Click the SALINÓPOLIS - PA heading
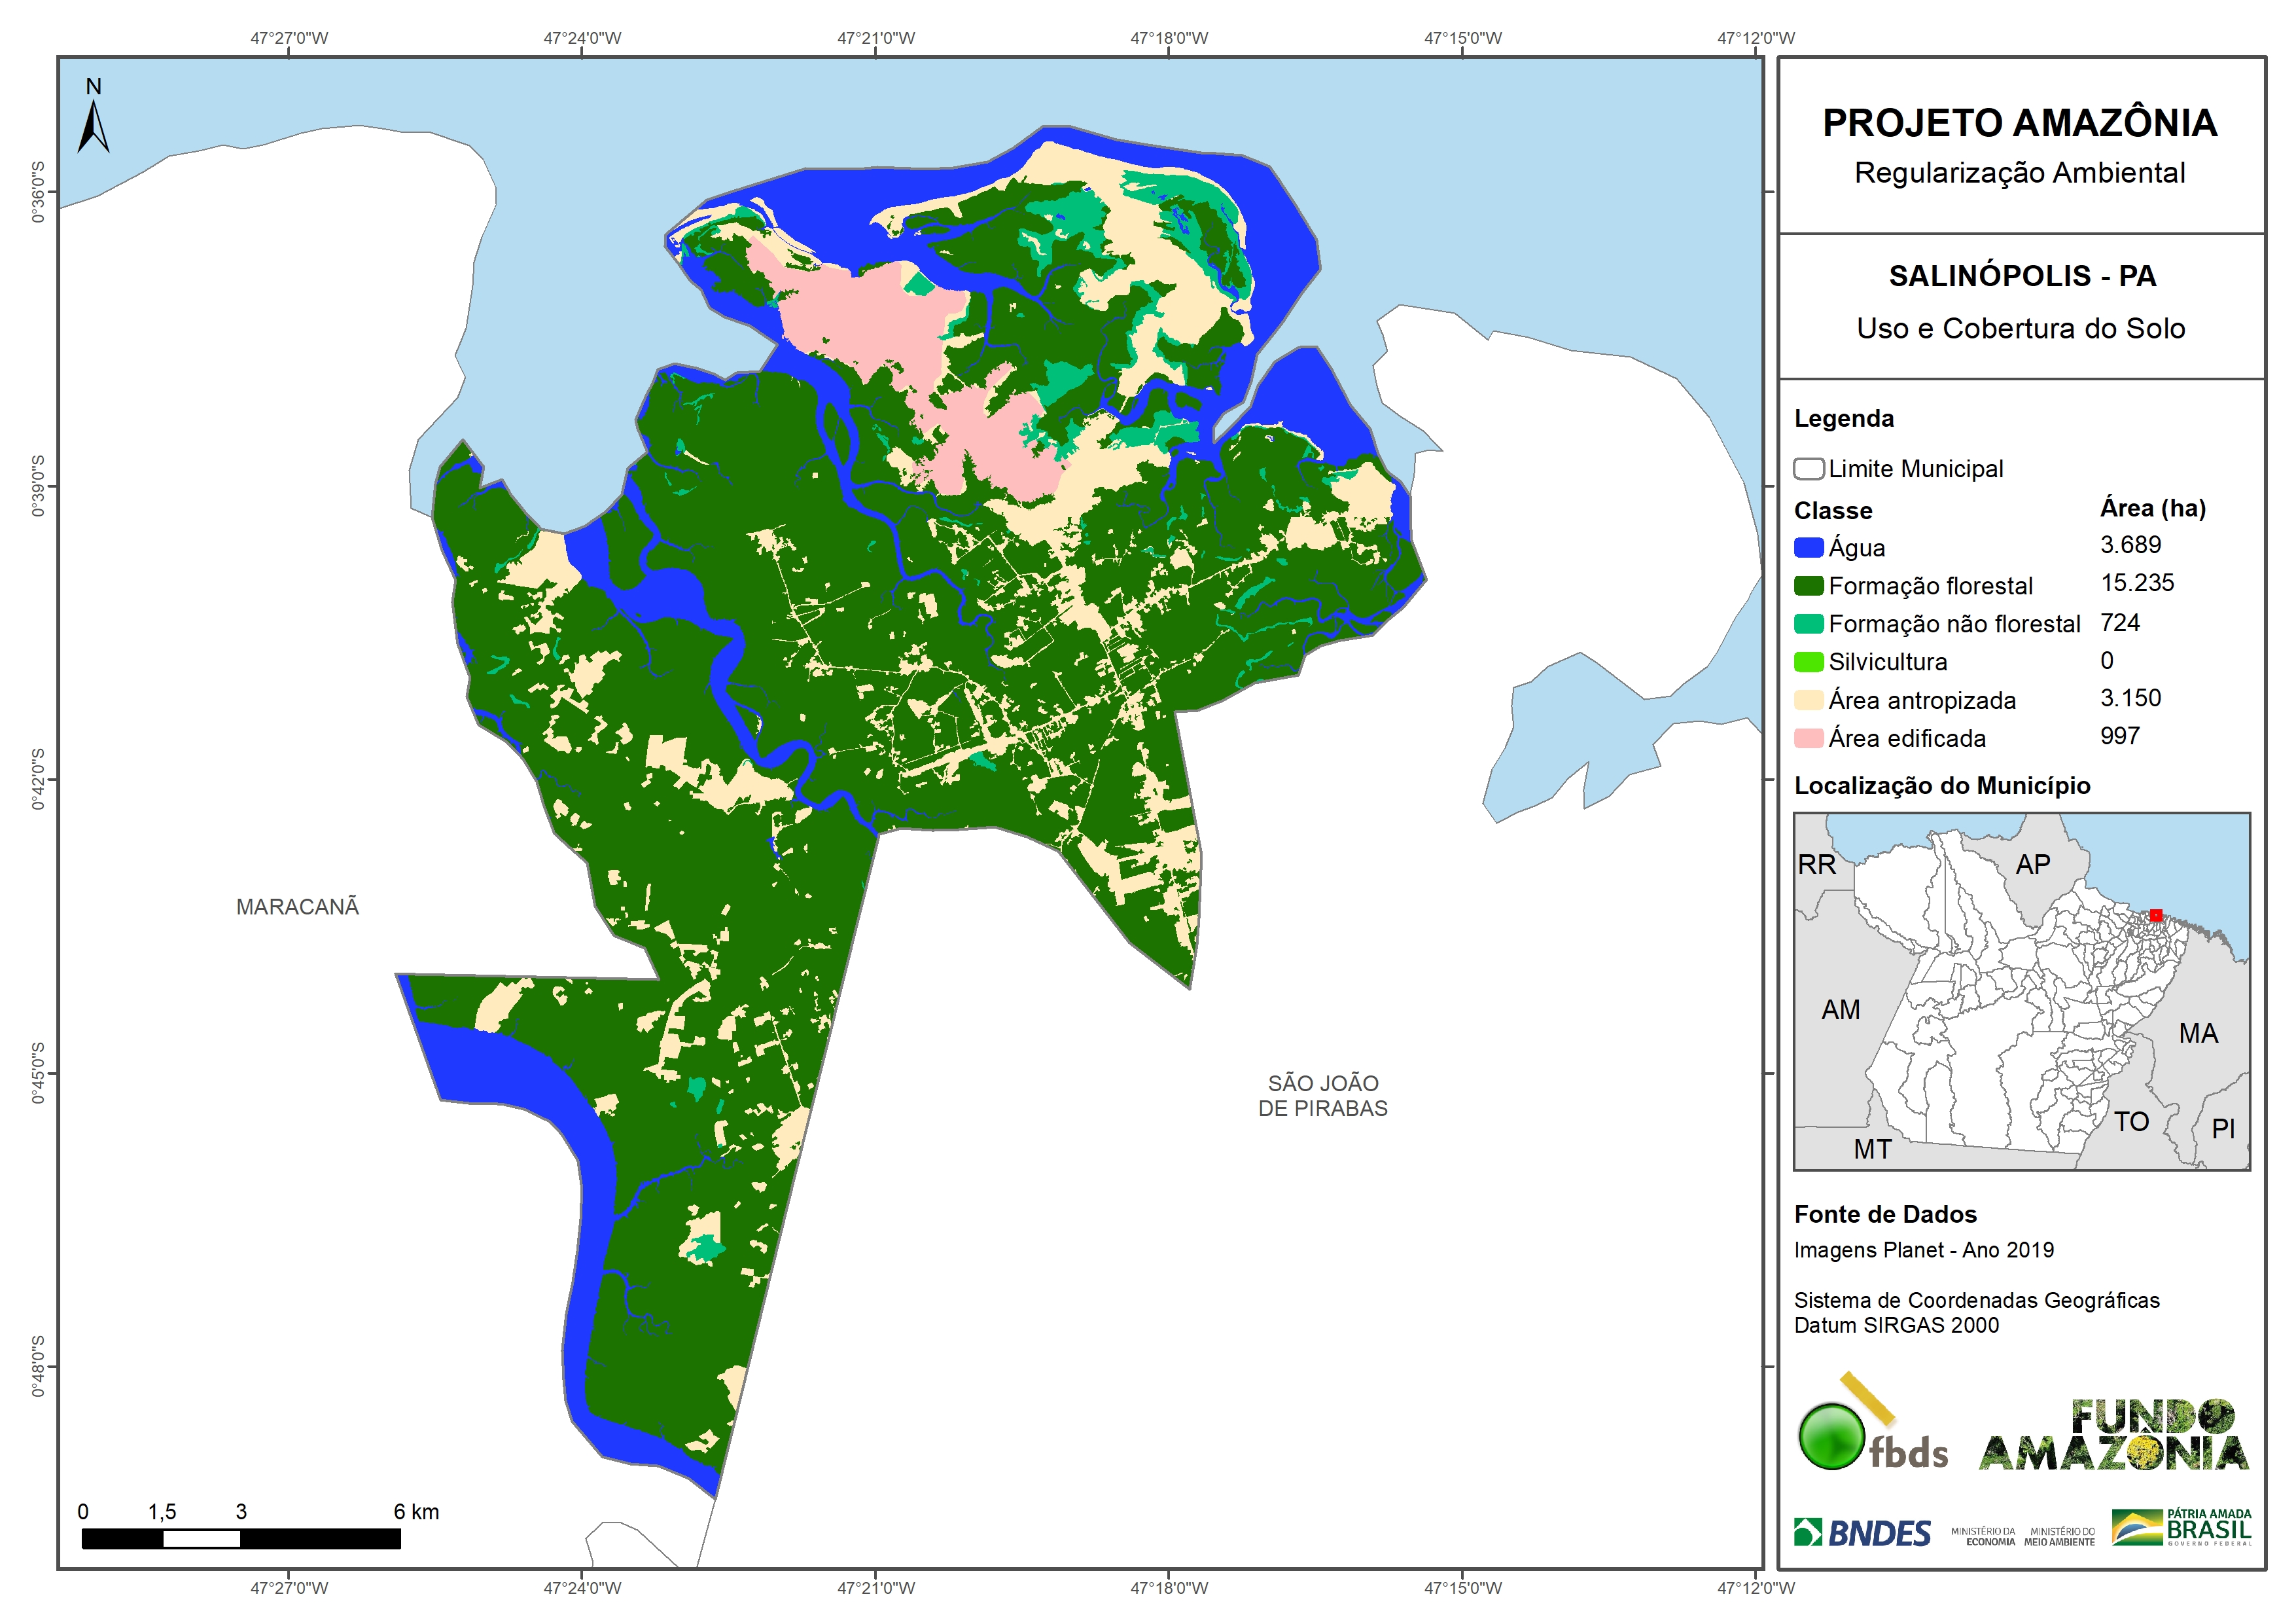 click(x=2021, y=276)
